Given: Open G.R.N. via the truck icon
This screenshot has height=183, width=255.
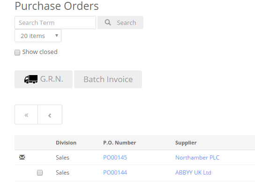Looking at the screenshot, I should 31,79.
